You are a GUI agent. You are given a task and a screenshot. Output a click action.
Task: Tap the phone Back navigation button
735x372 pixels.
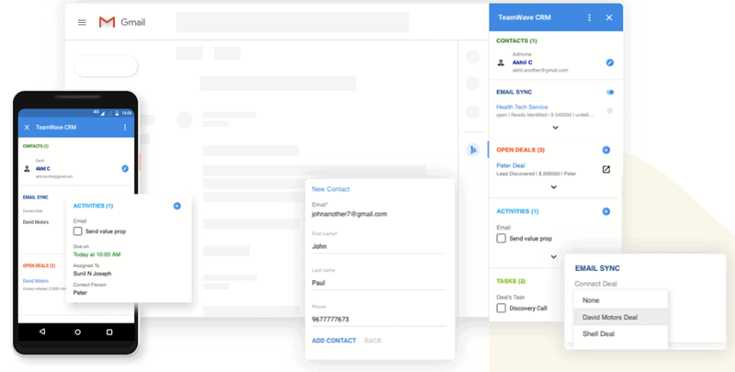pos(42,332)
